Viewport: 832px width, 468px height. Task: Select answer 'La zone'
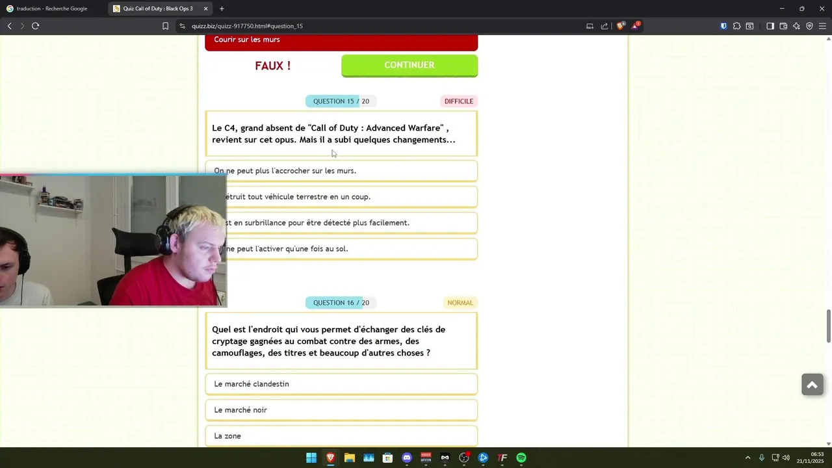pyautogui.click(x=341, y=435)
